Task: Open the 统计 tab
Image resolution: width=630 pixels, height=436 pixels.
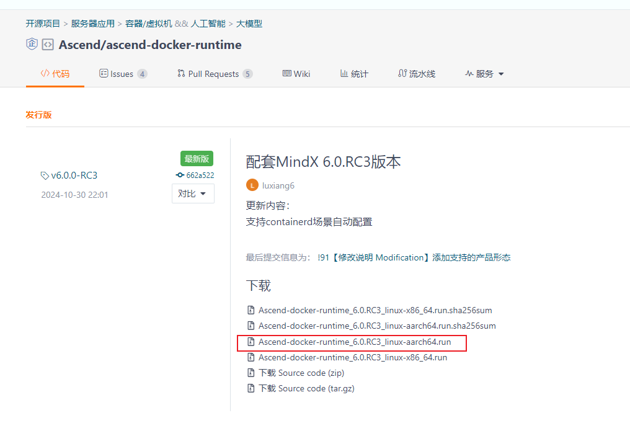Action: 354,74
